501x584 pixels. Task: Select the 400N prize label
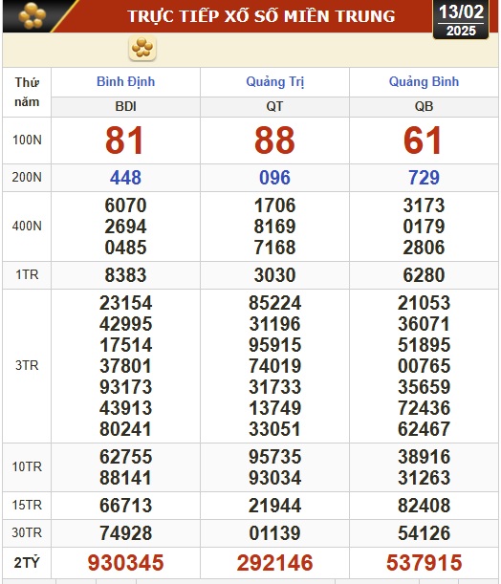pos(27,227)
